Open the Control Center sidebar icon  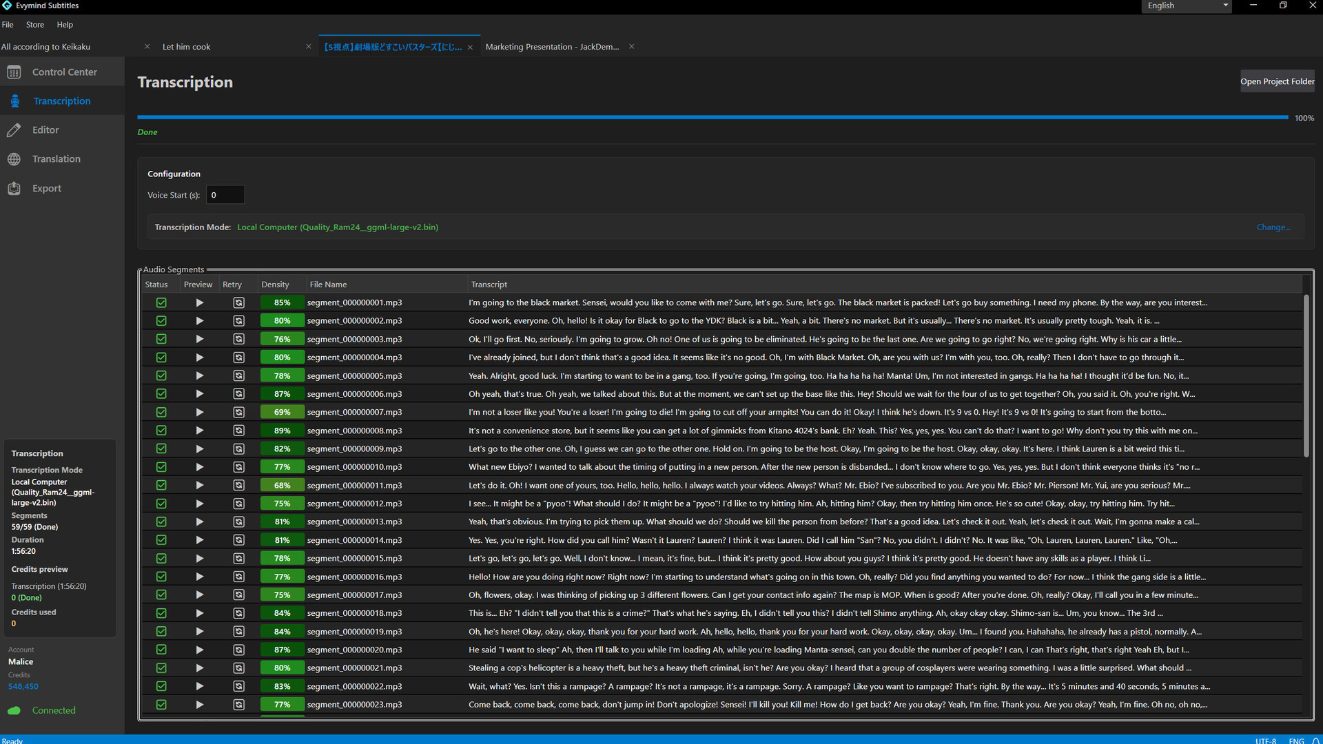click(14, 72)
